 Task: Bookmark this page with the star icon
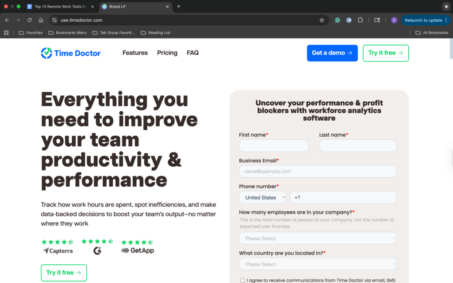[x=322, y=20]
